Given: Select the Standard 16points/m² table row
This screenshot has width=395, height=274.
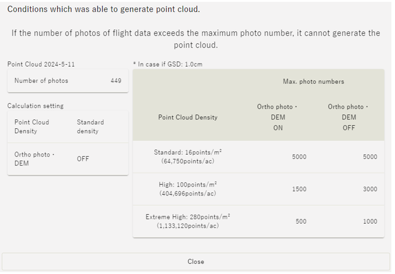Looking at the screenshot, I should point(259,156).
